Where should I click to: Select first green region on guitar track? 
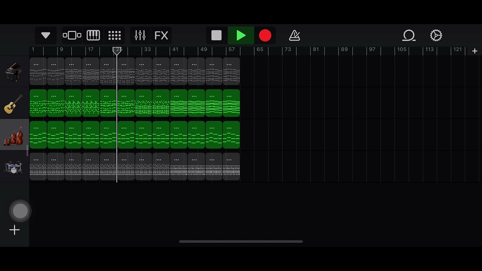[x=38, y=103]
